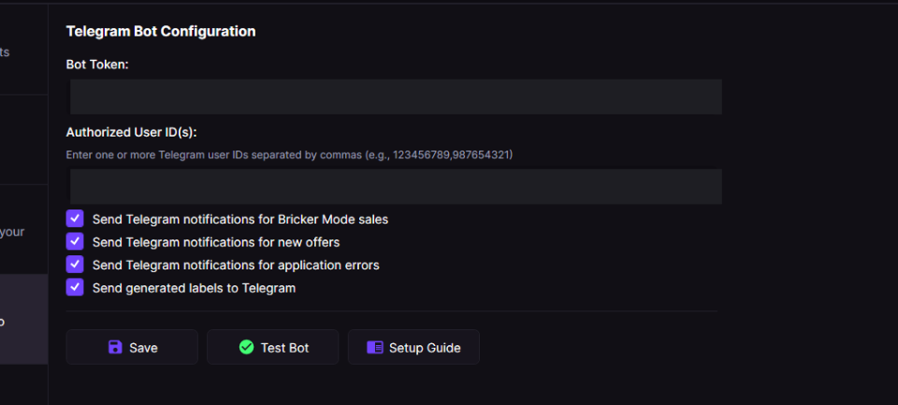Click the 'Authorized User ID(s):' field label
The height and width of the screenshot is (405, 898).
click(132, 132)
